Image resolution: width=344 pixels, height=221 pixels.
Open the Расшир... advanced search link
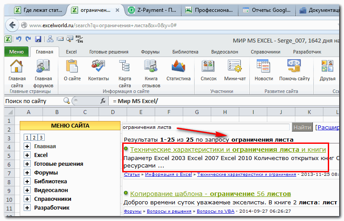click(328, 127)
